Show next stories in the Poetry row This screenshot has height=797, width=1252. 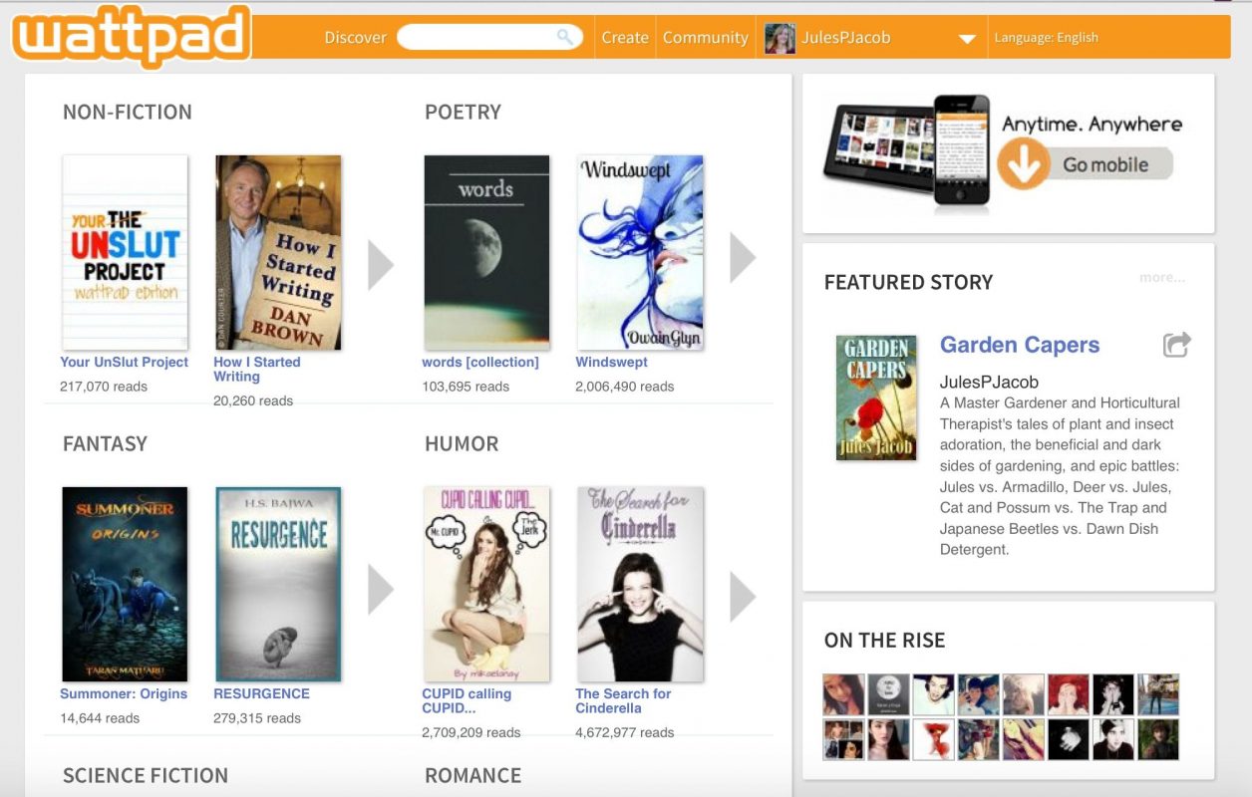point(743,258)
